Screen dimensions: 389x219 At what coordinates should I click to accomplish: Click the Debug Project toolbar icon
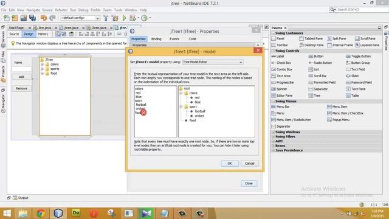pos(133,18)
